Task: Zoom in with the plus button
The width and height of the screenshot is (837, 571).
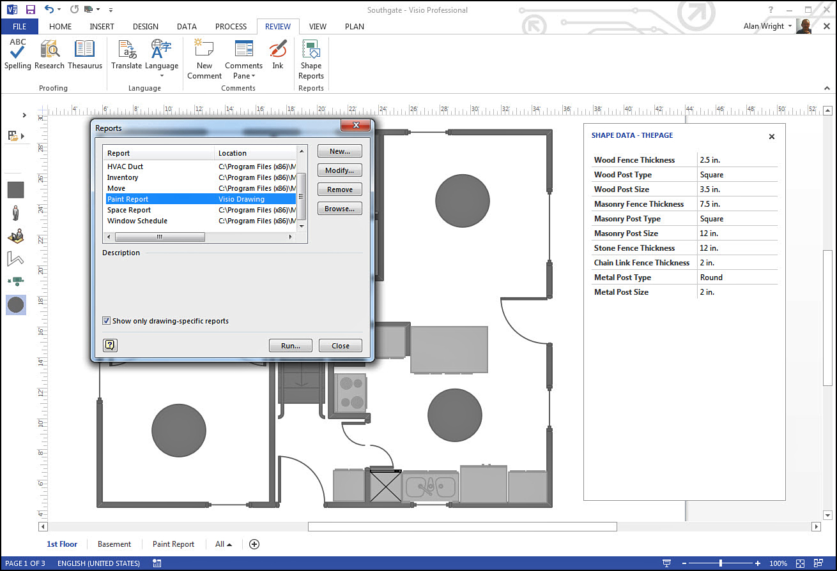Action: point(758,563)
